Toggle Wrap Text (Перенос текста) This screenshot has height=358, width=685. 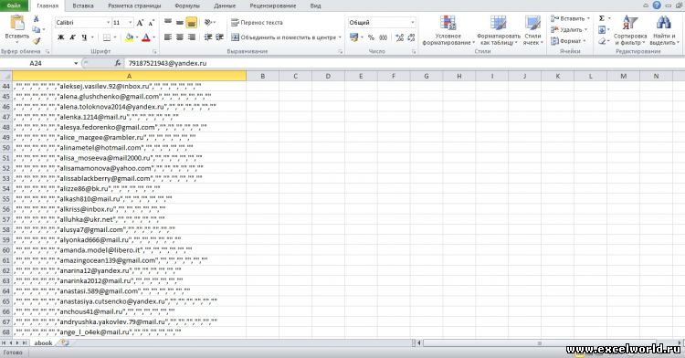click(x=257, y=23)
